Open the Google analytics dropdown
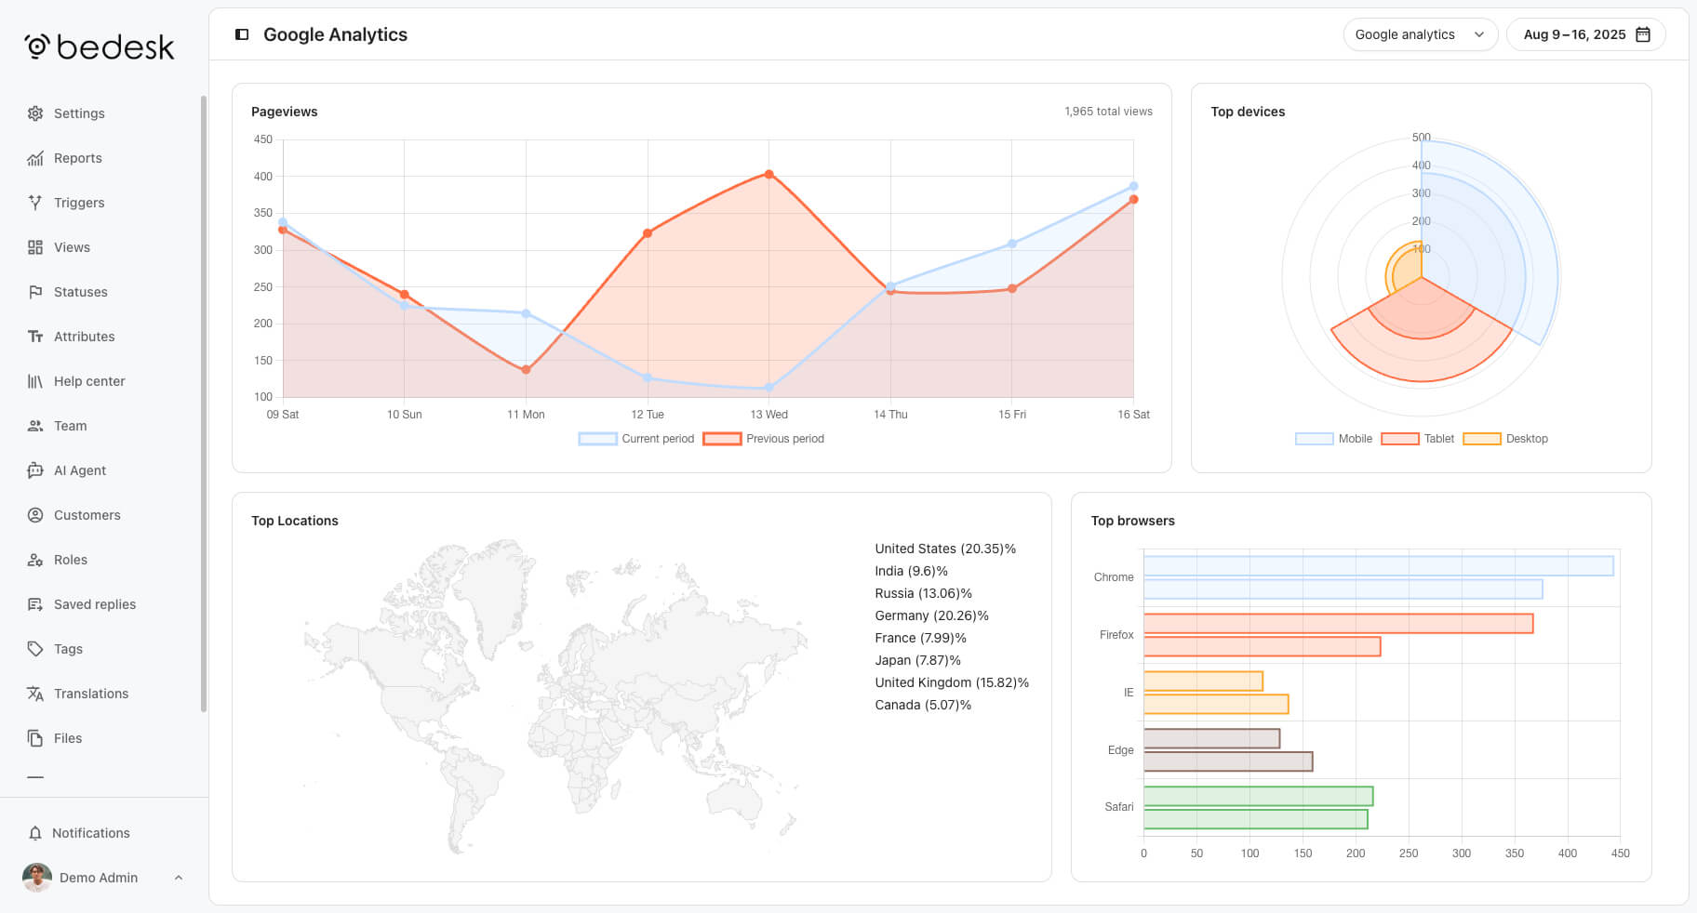This screenshot has height=913, width=1697. [x=1420, y=34]
